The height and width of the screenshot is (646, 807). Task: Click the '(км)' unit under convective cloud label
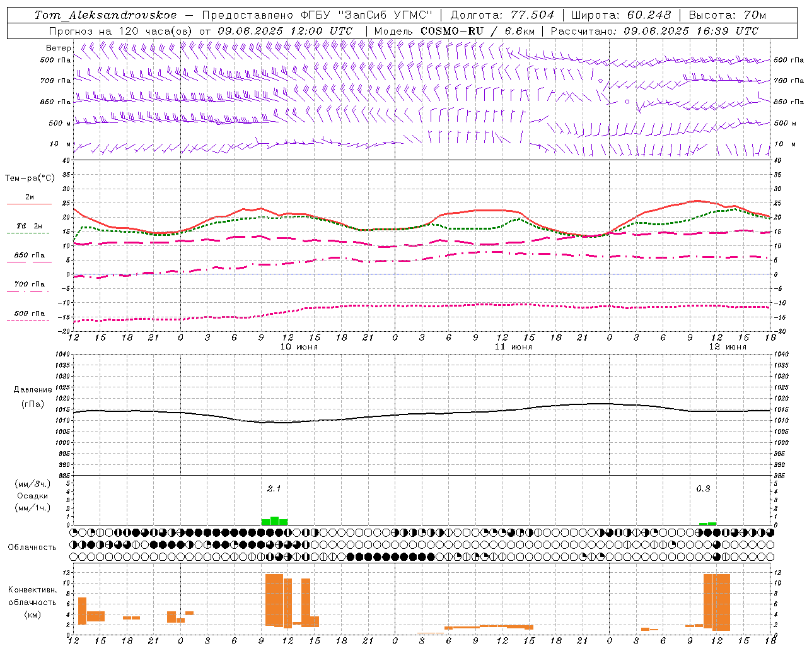[33, 614]
